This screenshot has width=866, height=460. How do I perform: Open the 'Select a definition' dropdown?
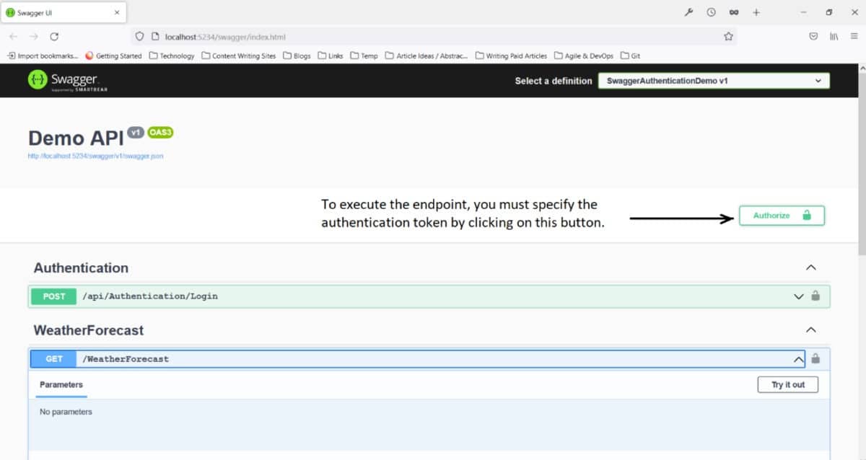pyautogui.click(x=714, y=81)
